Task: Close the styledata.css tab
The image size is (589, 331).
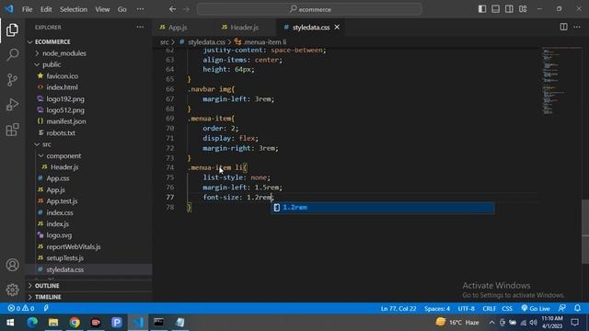Action: [337, 27]
